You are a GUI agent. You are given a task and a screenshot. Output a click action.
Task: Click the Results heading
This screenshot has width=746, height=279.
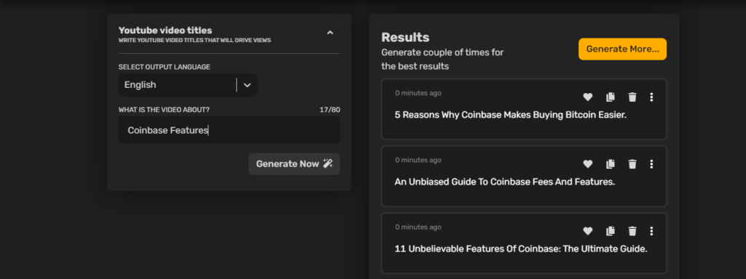405,38
